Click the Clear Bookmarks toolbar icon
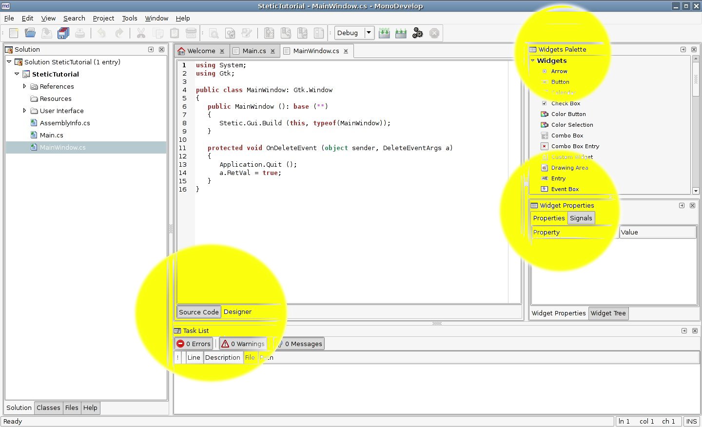Image resolution: width=702 pixels, height=427 pixels. (x=319, y=33)
